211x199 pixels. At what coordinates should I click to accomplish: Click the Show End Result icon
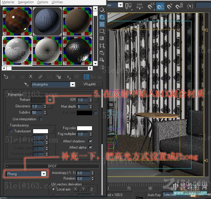click(86, 77)
